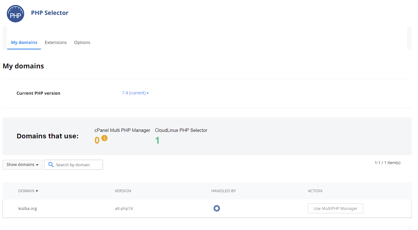This screenshot has height=230, width=418.
Task: Click the HANDLED BY column header
Action: 224,191
